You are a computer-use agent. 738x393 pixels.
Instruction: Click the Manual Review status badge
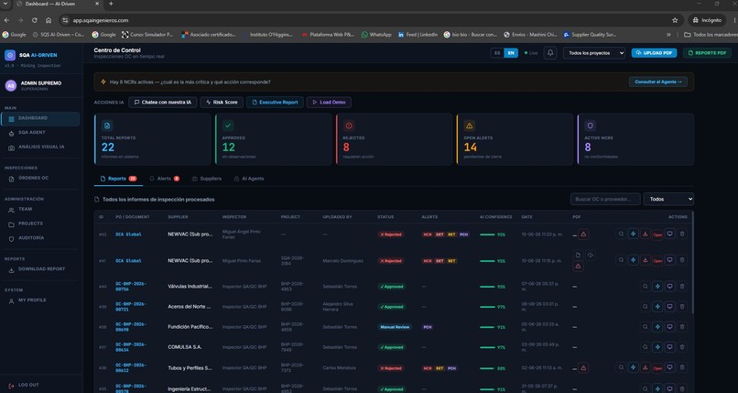tap(395, 327)
